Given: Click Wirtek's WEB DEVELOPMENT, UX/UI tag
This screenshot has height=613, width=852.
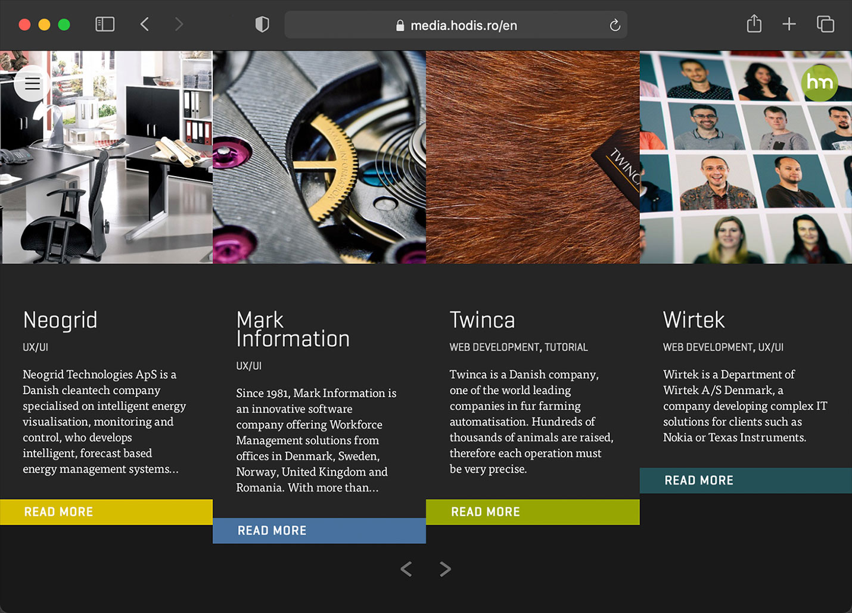Looking at the screenshot, I should tap(723, 347).
